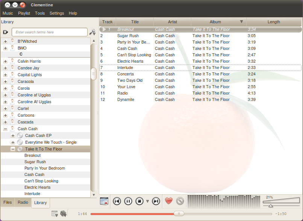Click the Calvin Harris artist icon

tap(12, 61)
